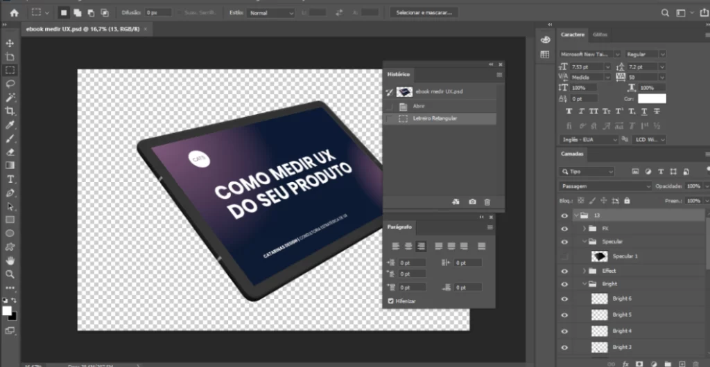Click the Difusão input field
The image size is (710, 367).
(157, 12)
